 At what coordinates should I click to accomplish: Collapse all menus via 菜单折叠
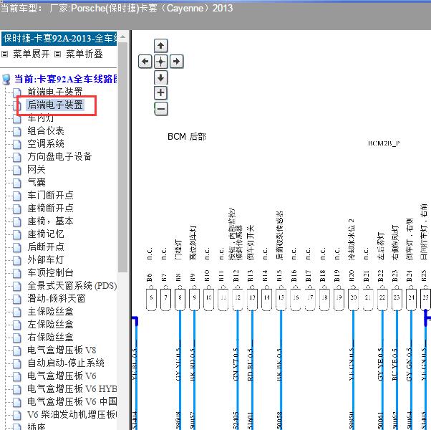pyautogui.click(x=84, y=54)
